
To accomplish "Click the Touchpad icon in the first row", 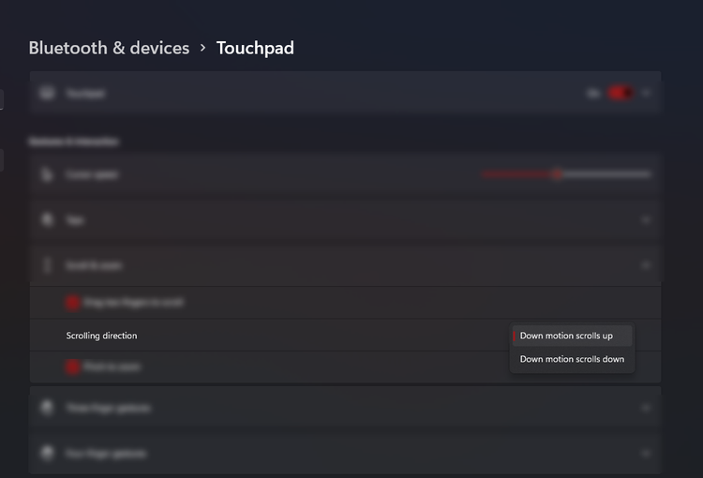I will point(47,94).
